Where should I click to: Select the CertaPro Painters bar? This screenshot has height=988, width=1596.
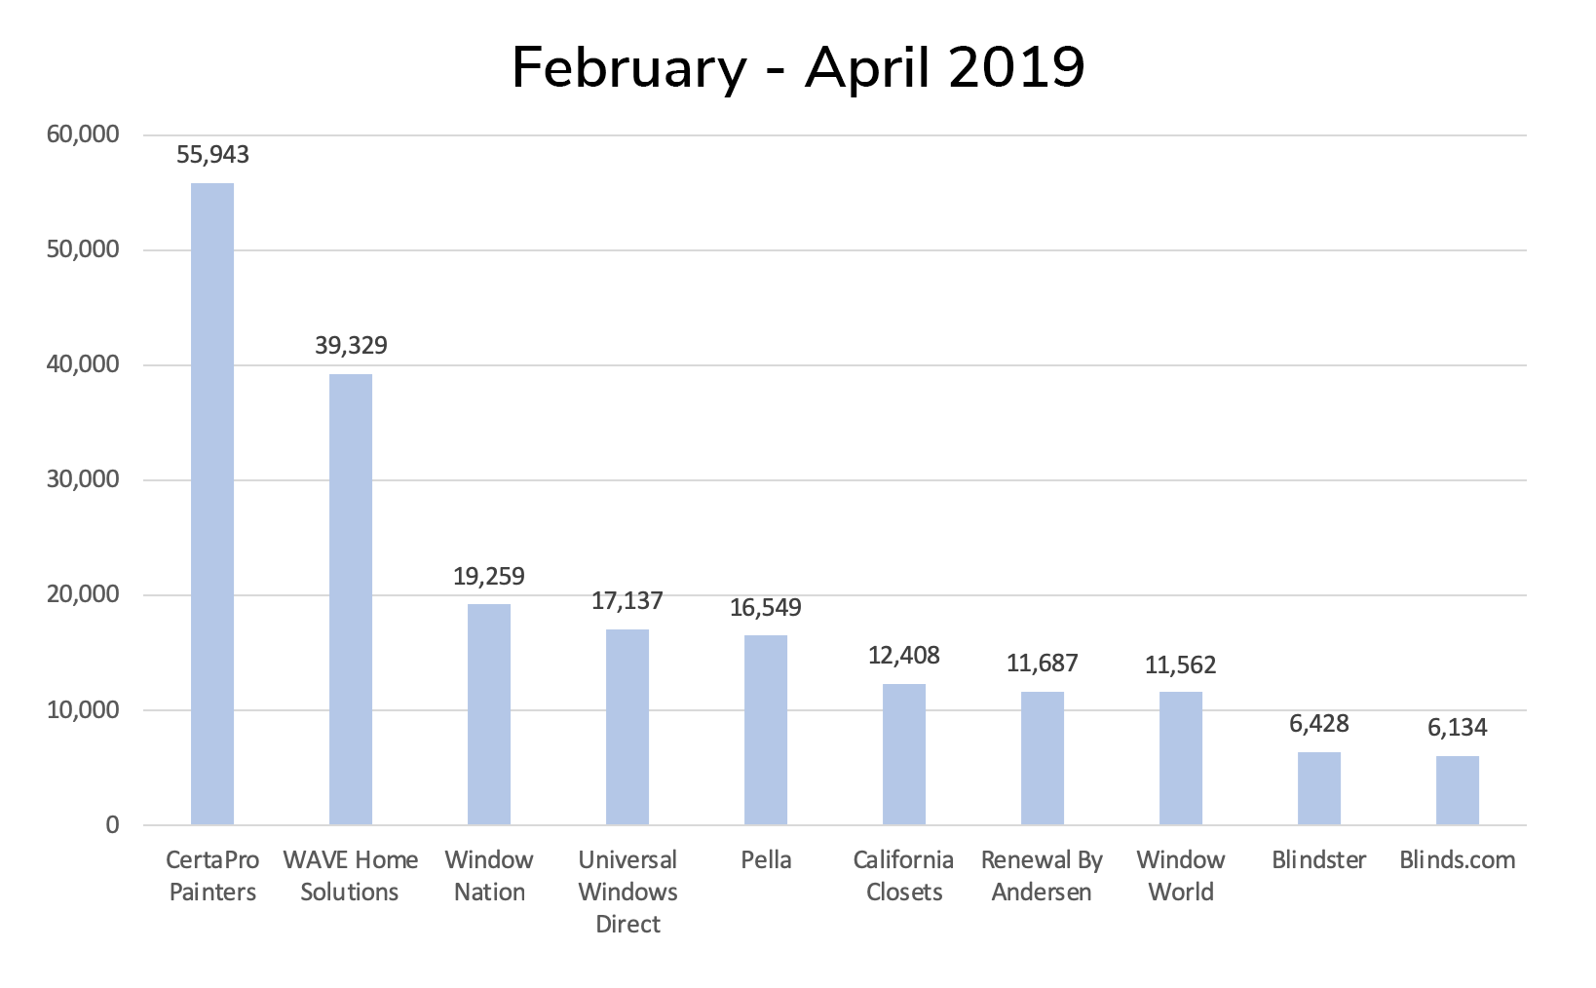[212, 504]
